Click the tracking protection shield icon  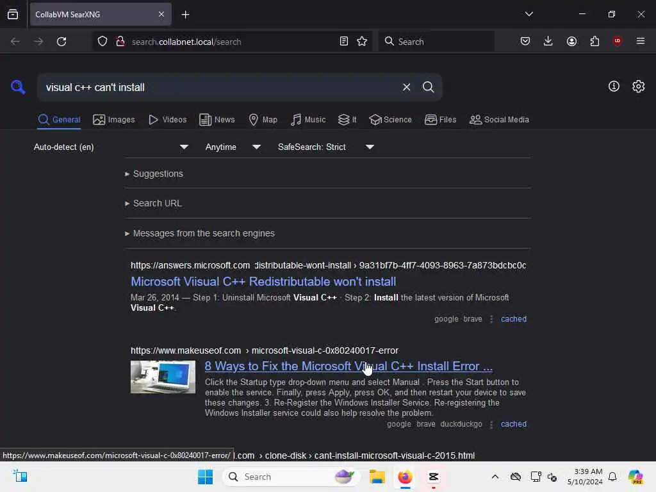[102, 42]
